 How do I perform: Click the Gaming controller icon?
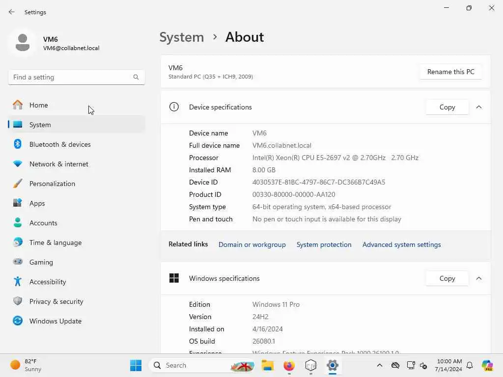coord(18,262)
